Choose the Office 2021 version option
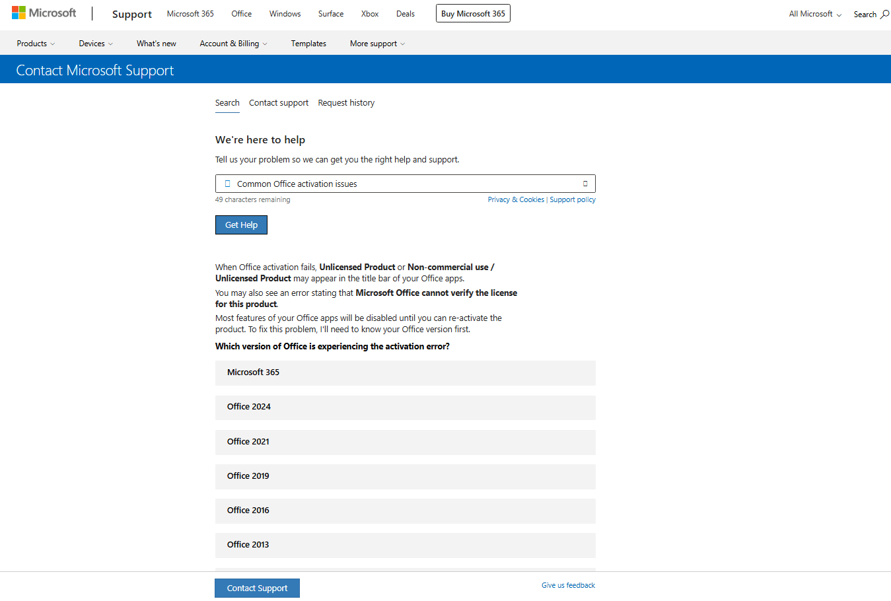 tap(406, 442)
